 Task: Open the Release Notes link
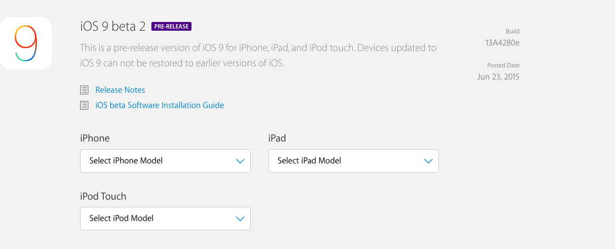pyautogui.click(x=120, y=90)
